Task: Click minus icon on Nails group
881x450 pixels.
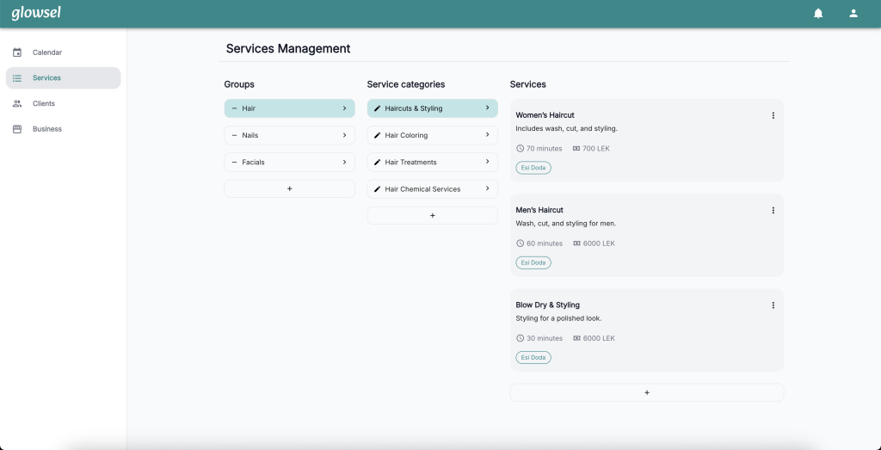Action: pyautogui.click(x=234, y=135)
